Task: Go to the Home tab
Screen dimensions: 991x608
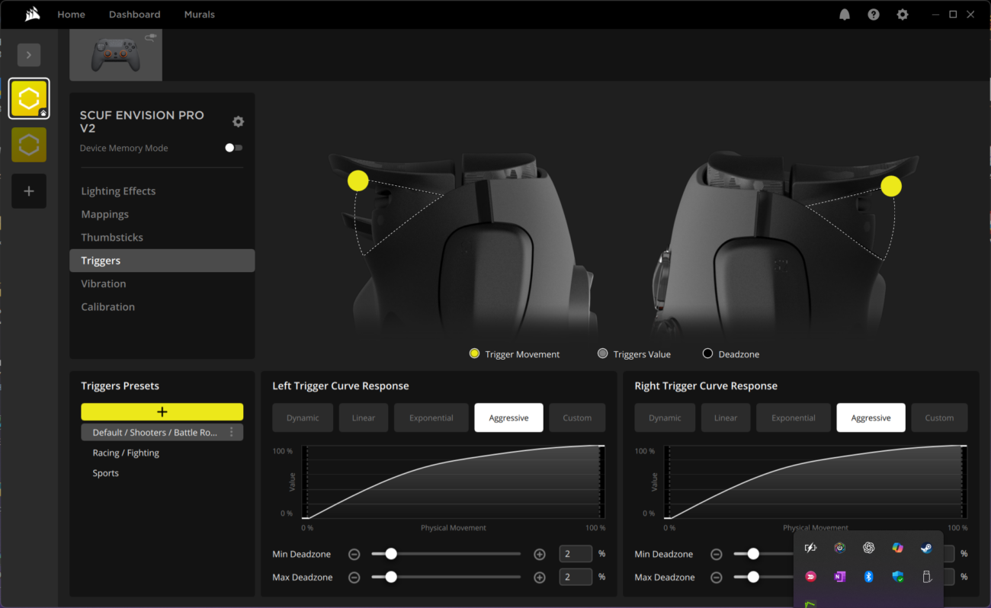Action: pyautogui.click(x=71, y=14)
